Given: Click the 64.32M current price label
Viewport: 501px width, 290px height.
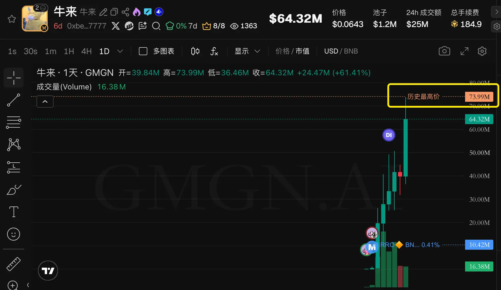Looking at the screenshot, I should [x=479, y=119].
